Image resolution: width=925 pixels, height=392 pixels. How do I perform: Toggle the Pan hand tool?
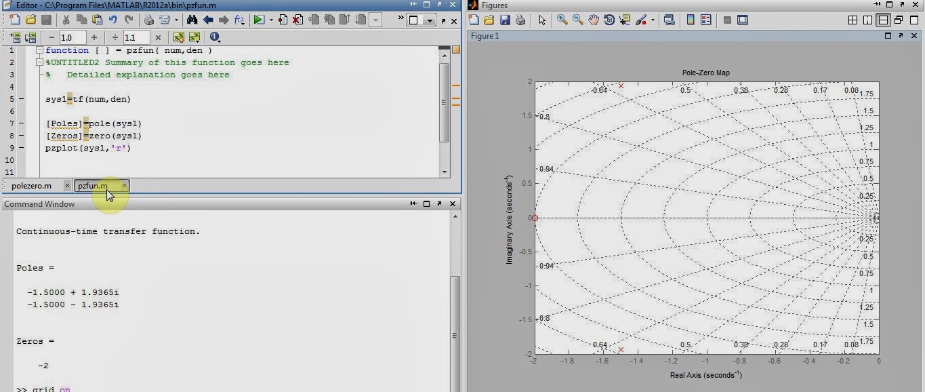[x=594, y=20]
